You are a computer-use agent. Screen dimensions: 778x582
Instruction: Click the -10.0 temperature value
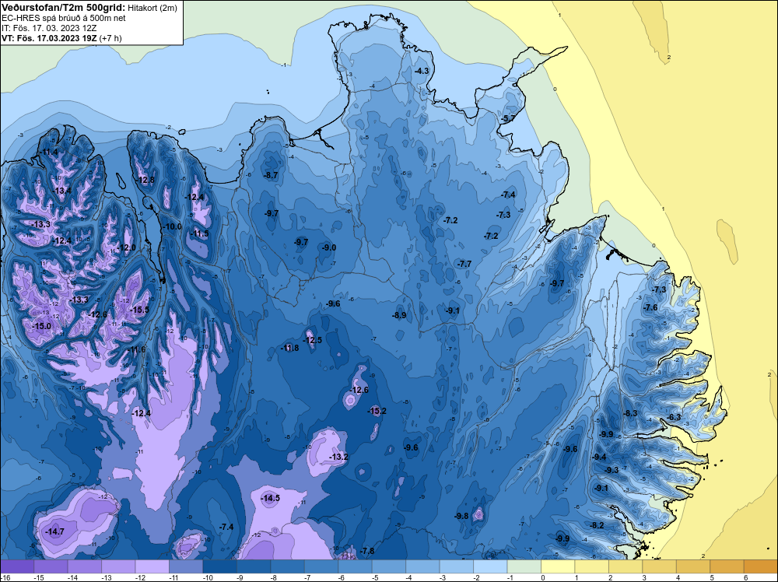tap(173, 226)
